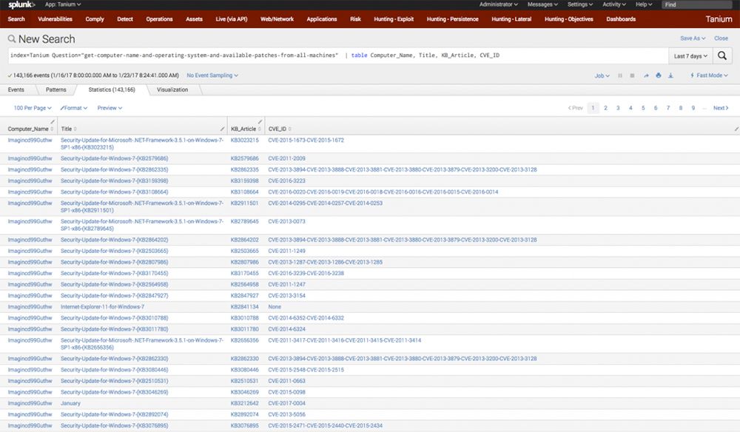Screen dimensions: 740x432
Task: Click in the search query input field
Action: tap(338, 55)
